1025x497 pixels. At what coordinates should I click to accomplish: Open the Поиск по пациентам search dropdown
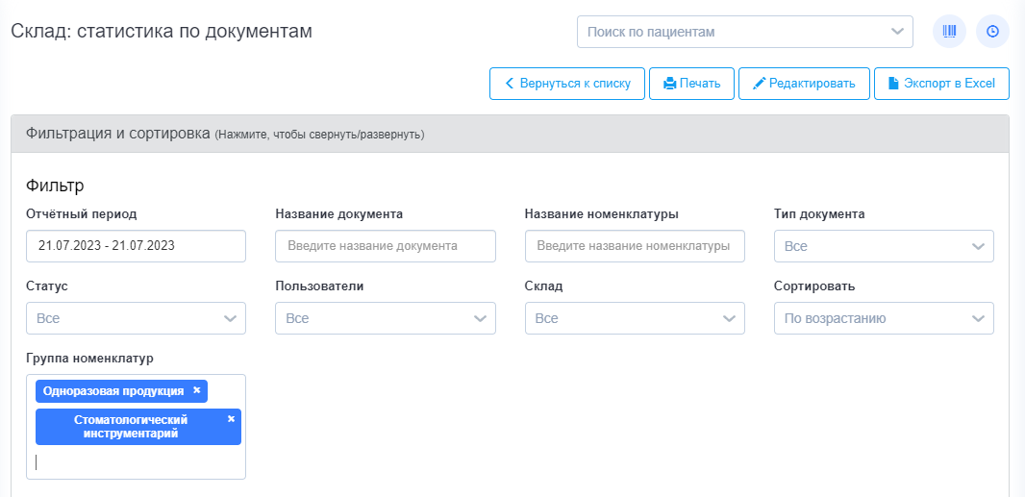[x=744, y=32]
